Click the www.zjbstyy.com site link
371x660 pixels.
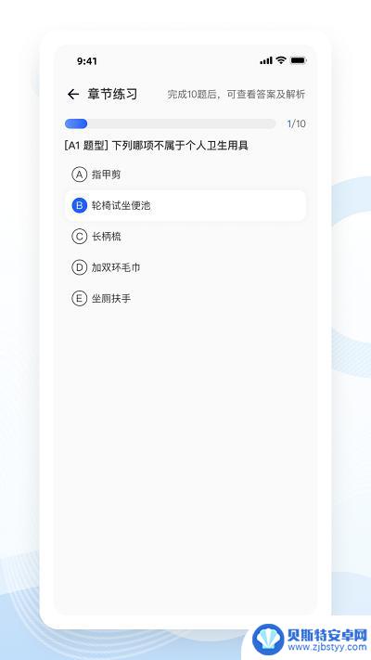326,647
